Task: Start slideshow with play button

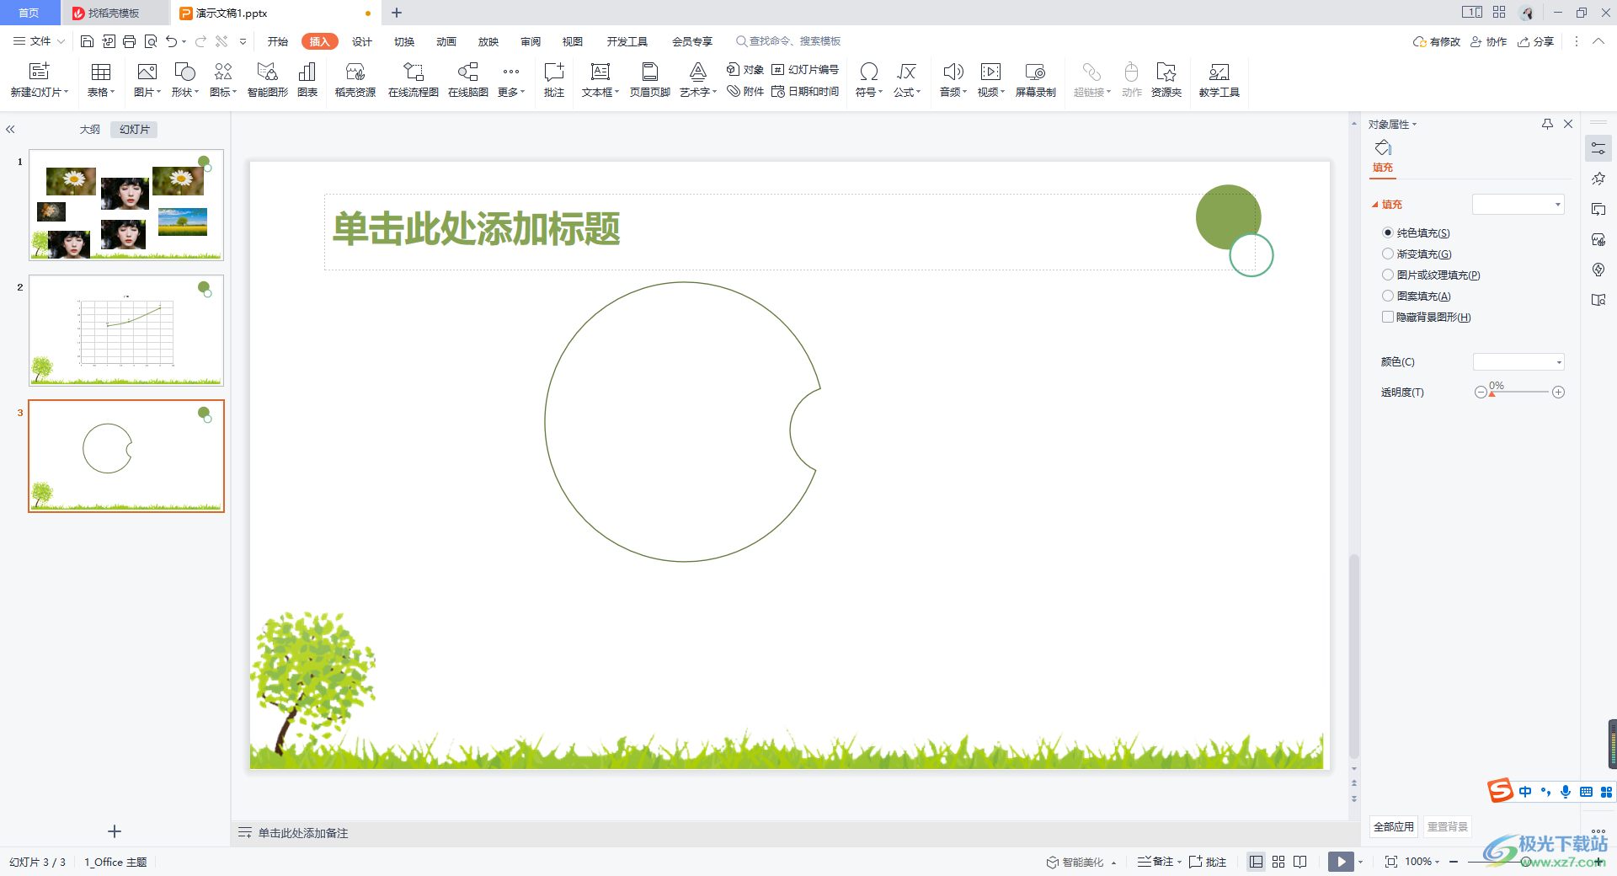Action: click(1341, 862)
